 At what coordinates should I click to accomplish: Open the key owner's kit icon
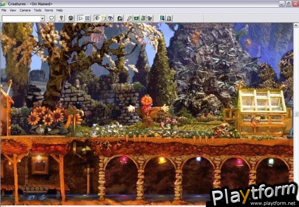pos(130,18)
